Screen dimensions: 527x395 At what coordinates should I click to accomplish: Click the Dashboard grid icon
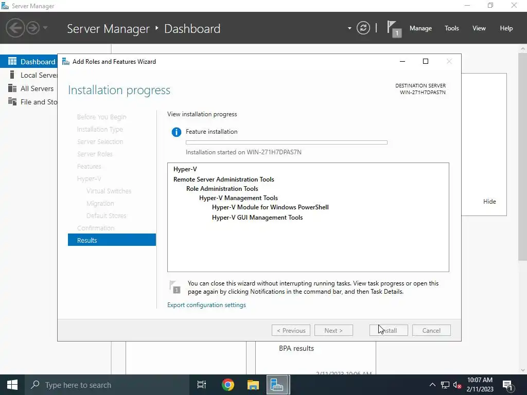pos(12,61)
